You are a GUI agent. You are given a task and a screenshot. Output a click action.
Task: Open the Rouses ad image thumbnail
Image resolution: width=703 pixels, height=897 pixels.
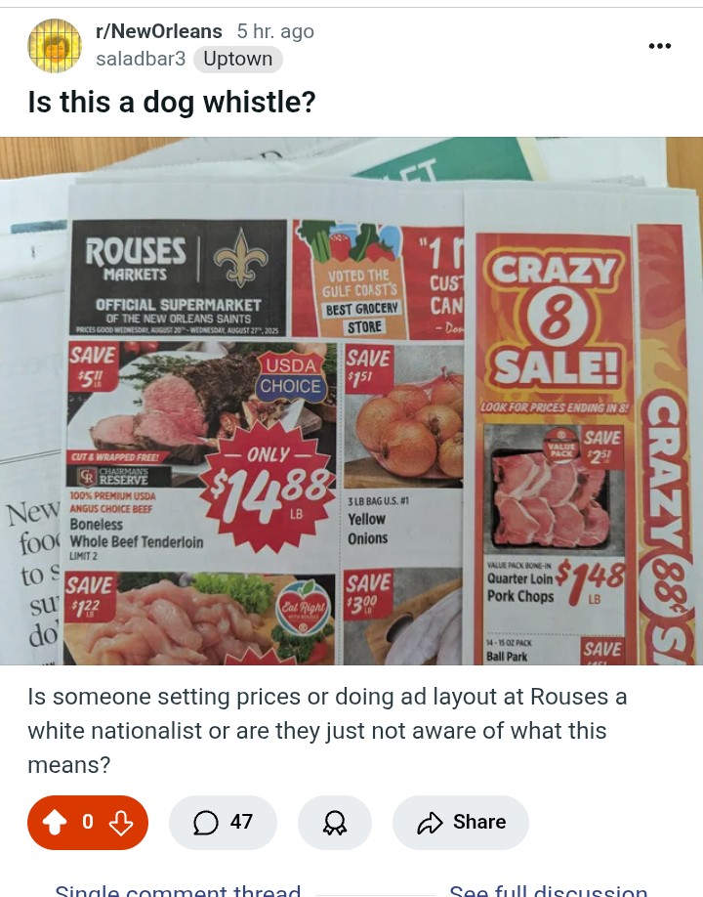351,401
